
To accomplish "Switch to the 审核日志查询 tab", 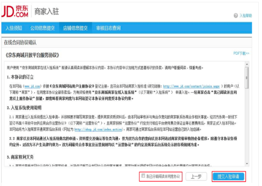I will [108, 28].
